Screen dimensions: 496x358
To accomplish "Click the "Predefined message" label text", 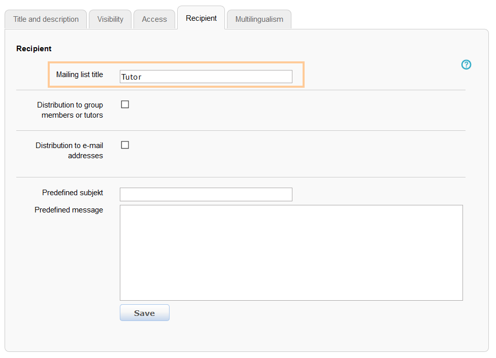I will (69, 210).
